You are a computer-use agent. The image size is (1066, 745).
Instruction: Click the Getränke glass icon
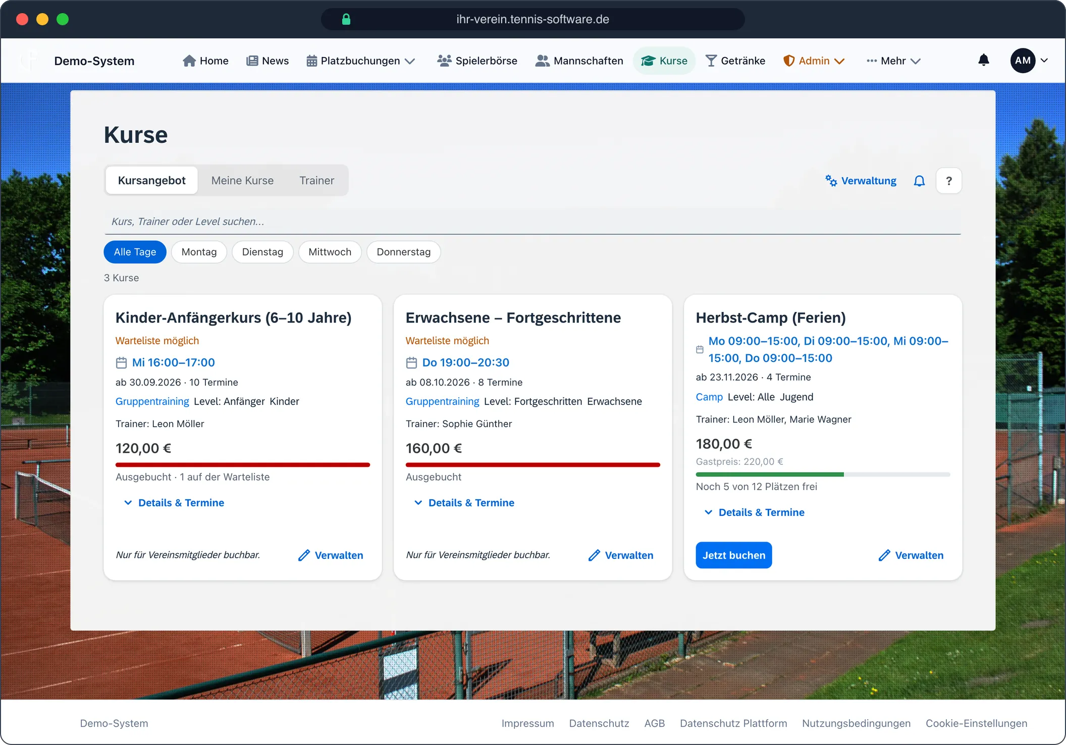pyautogui.click(x=711, y=61)
